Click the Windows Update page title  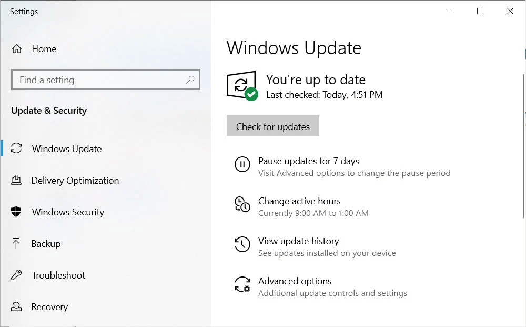click(294, 48)
